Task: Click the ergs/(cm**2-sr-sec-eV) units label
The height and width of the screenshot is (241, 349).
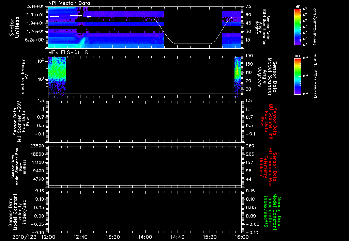Action: [316, 76]
